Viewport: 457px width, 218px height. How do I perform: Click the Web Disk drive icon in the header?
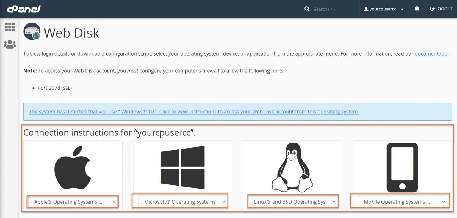(x=32, y=31)
